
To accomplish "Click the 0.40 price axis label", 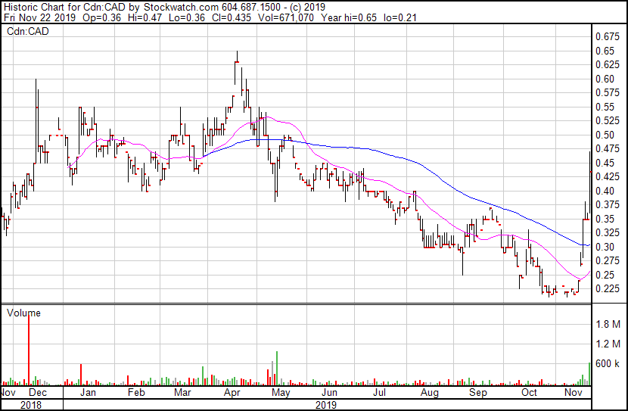I will tap(605, 191).
